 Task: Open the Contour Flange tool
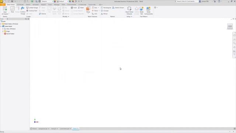pos(23,11)
